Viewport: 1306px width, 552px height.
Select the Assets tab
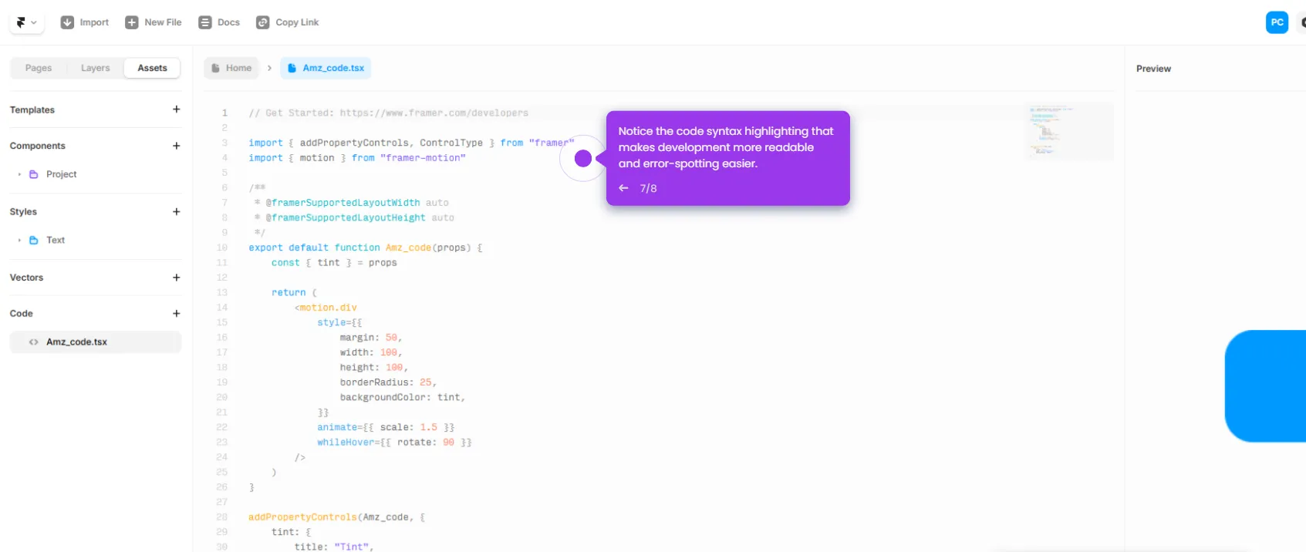pos(152,68)
